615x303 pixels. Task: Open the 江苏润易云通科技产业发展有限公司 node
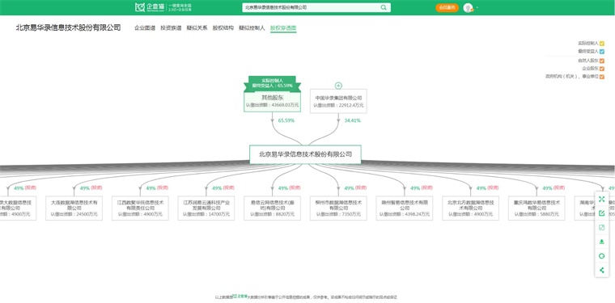(x=206, y=208)
